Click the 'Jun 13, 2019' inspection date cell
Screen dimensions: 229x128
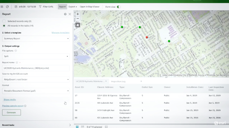click(x=214, y=95)
